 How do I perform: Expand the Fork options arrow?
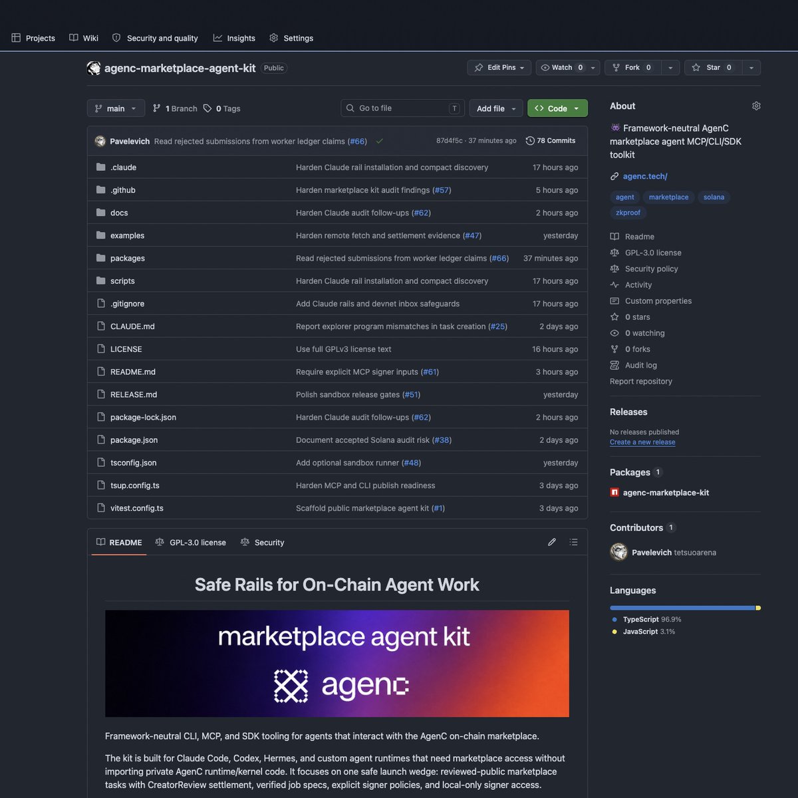[670, 67]
